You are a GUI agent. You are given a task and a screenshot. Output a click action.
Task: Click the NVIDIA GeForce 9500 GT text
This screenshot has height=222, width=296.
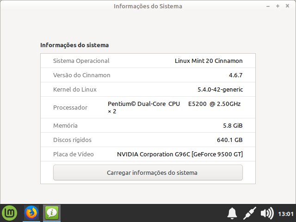point(179,154)
